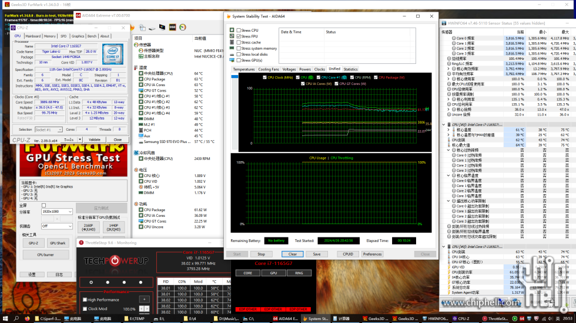Click the gauge sensor icon in AIDA64 toolbar

click(183, 28)
